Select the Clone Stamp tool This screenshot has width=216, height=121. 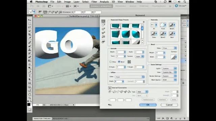tap(30, 50)
